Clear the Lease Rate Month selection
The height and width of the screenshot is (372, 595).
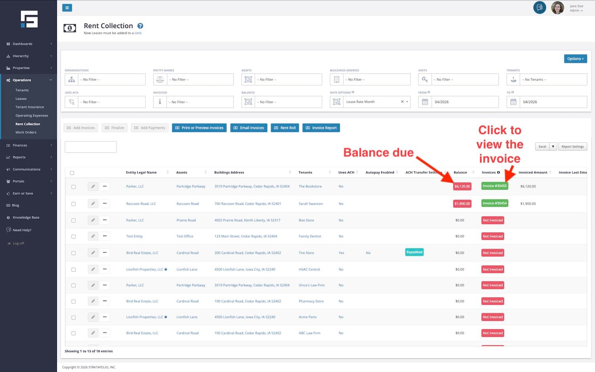coord(402,102)
